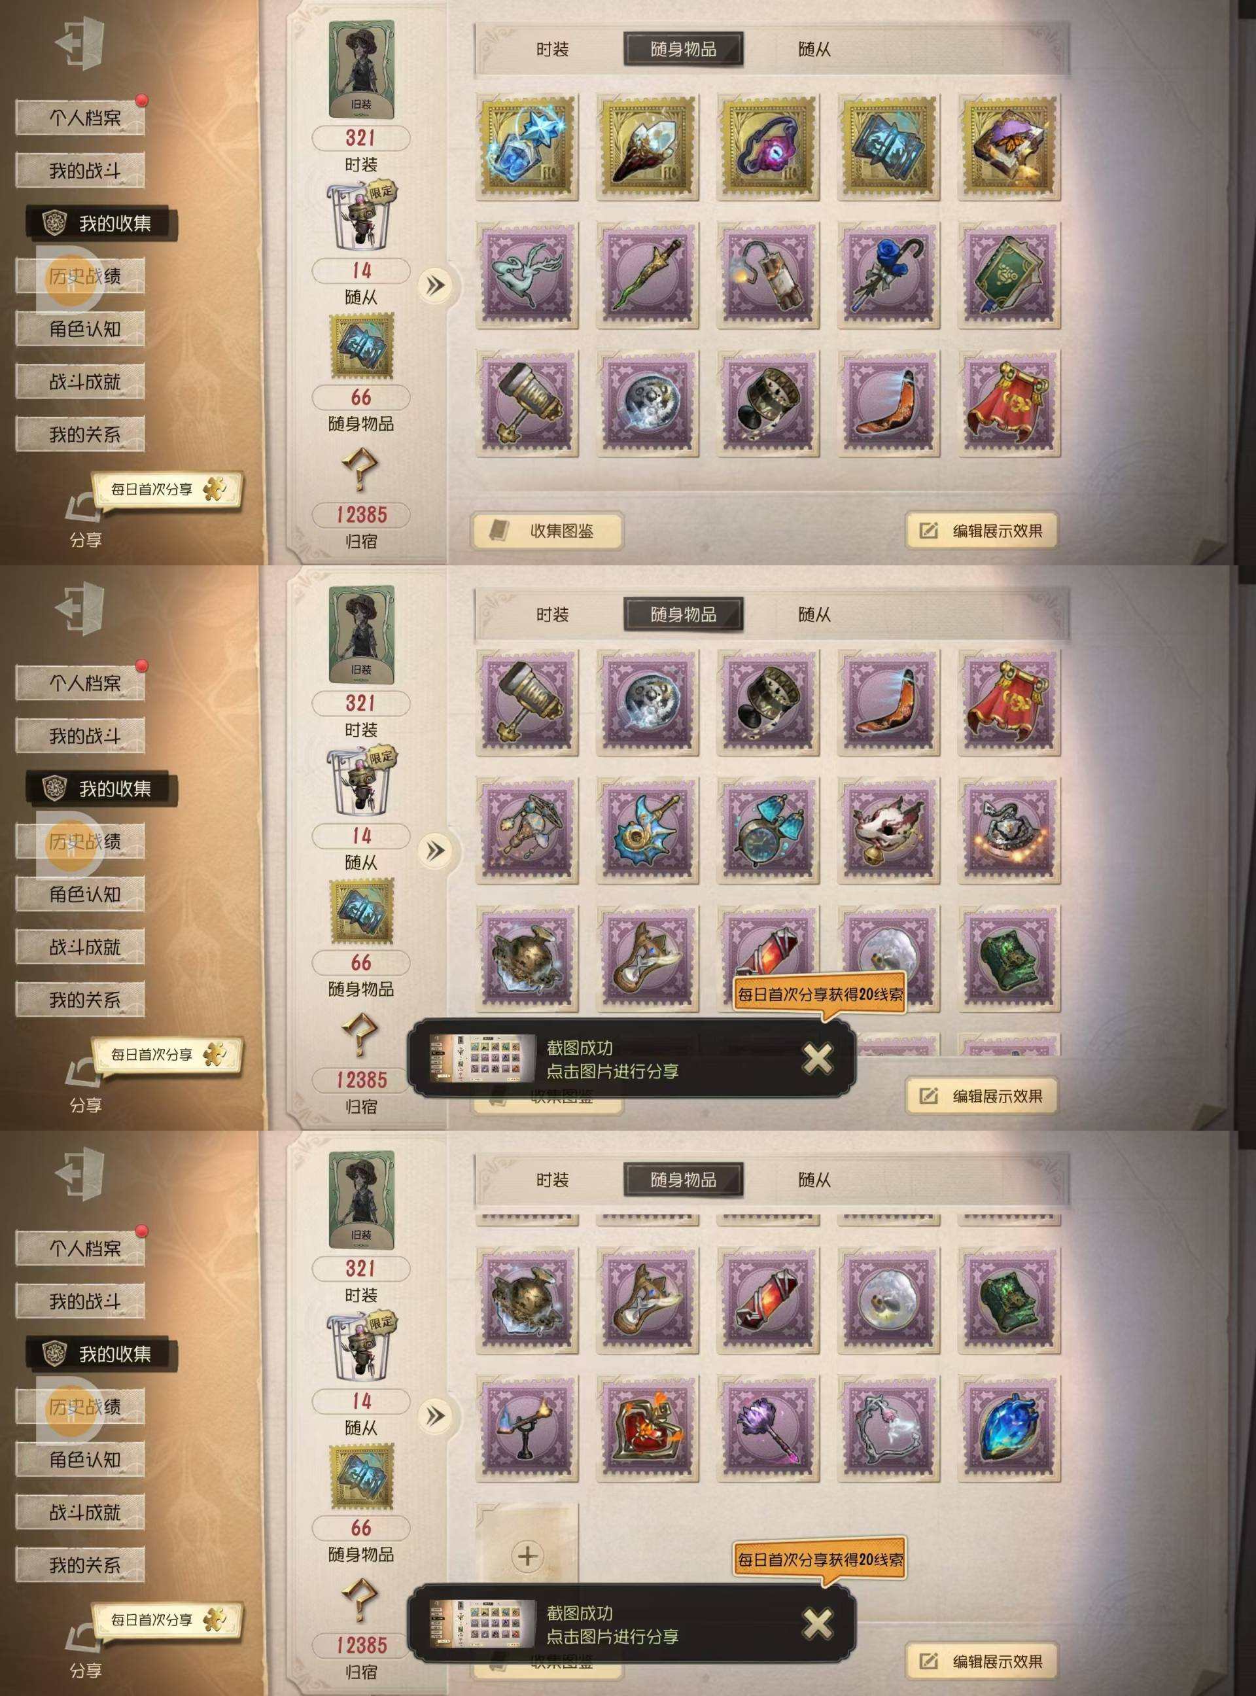Open the fully visible 收集图鉴 button
The image size is (1256, 1696).
click(x=547, y=531)
